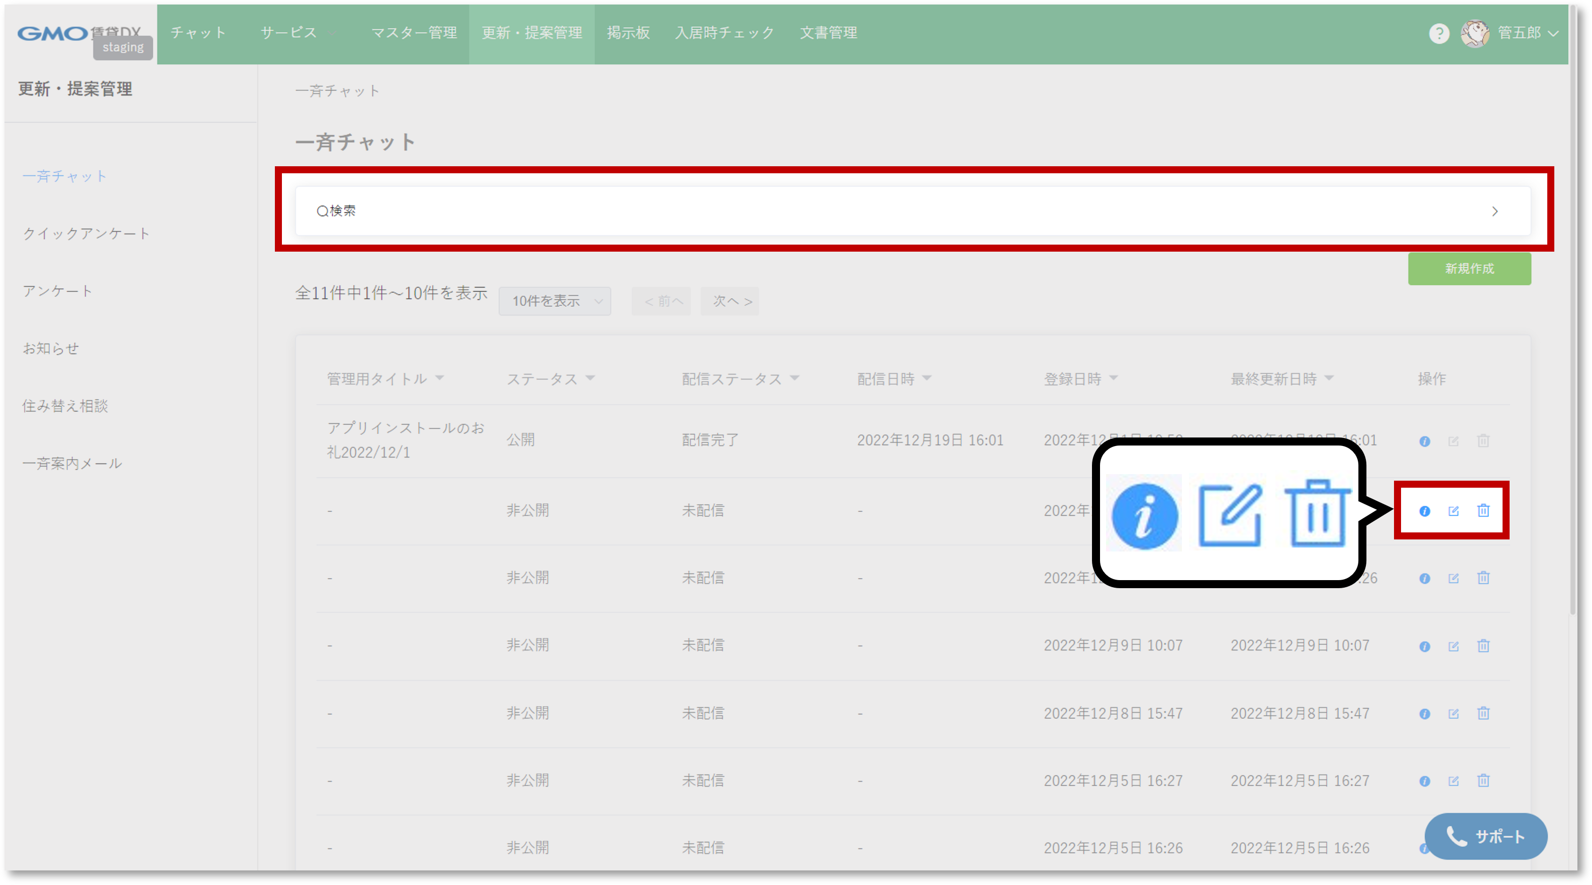This screenshot has width=1592, height=885.
Task: Edit the row registered 12月5日 16:27
Action: 1453,781
